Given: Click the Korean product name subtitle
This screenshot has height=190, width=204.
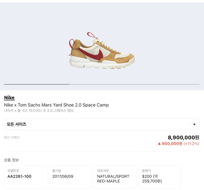Looking at the screenshot, I should coord(39,111).
